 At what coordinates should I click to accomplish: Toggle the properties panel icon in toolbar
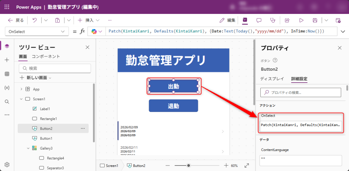(x=245, y=20)
